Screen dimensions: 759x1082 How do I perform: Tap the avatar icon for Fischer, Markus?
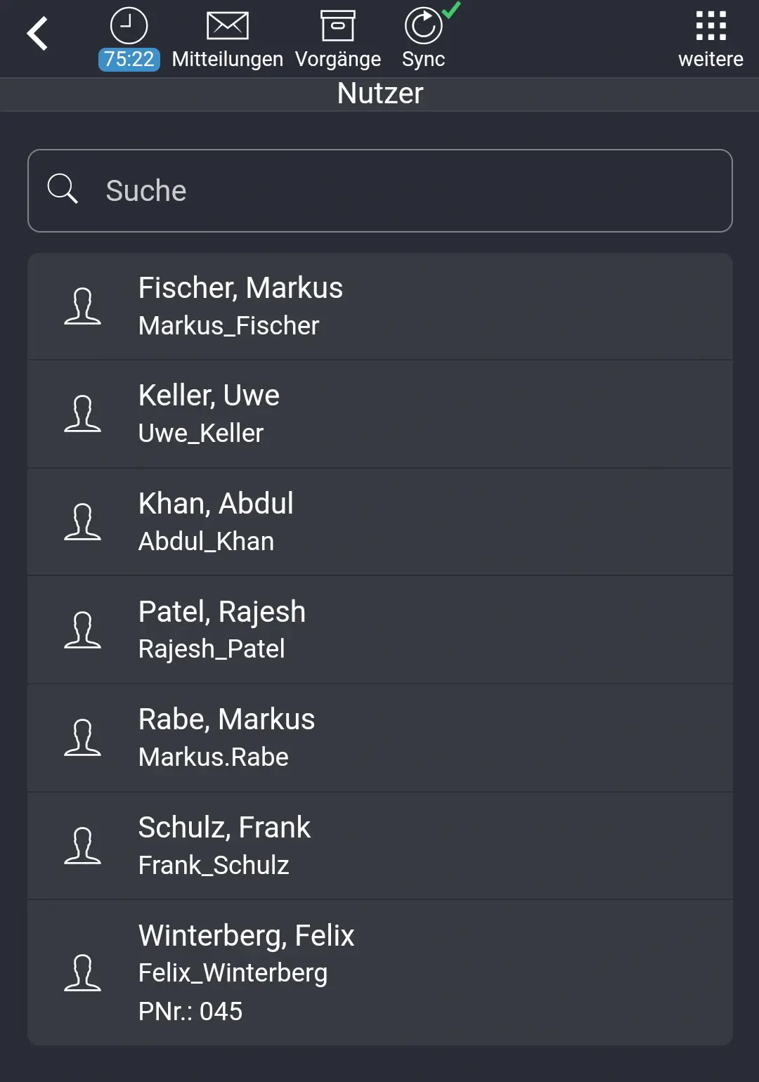84,306
